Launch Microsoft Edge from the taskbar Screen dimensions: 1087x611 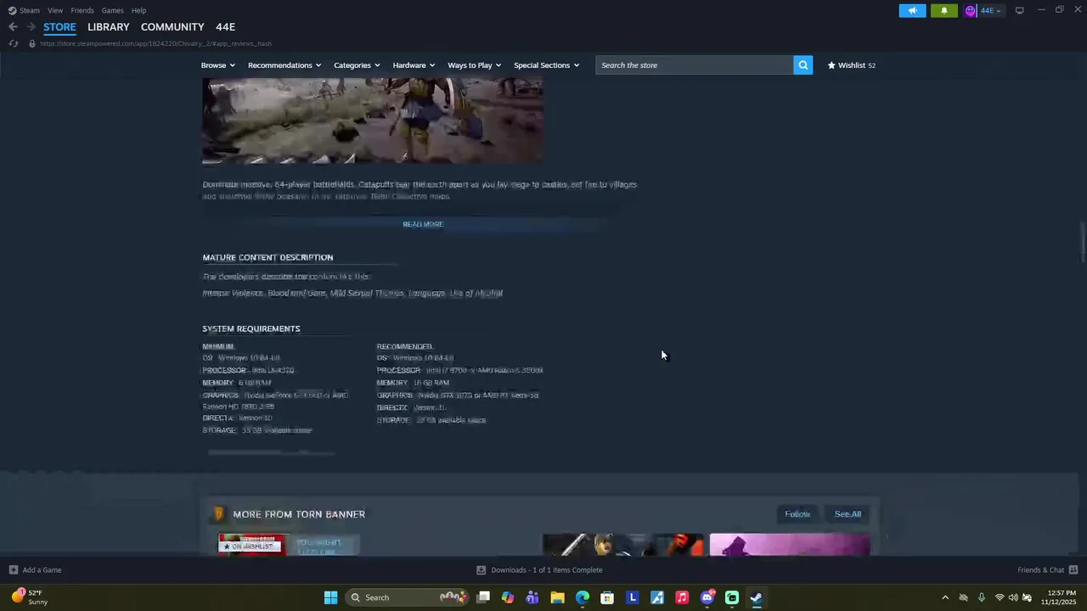(x=583, y=597)
